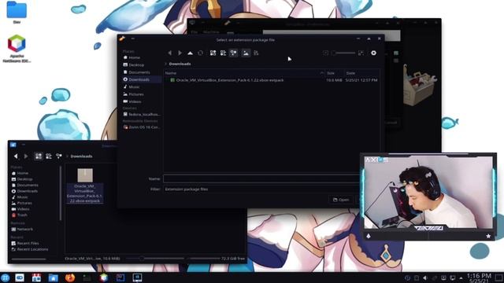Switch file dialog to icons view
The height and width of the screenshot is (283, 504).
(x=213, y=53)
